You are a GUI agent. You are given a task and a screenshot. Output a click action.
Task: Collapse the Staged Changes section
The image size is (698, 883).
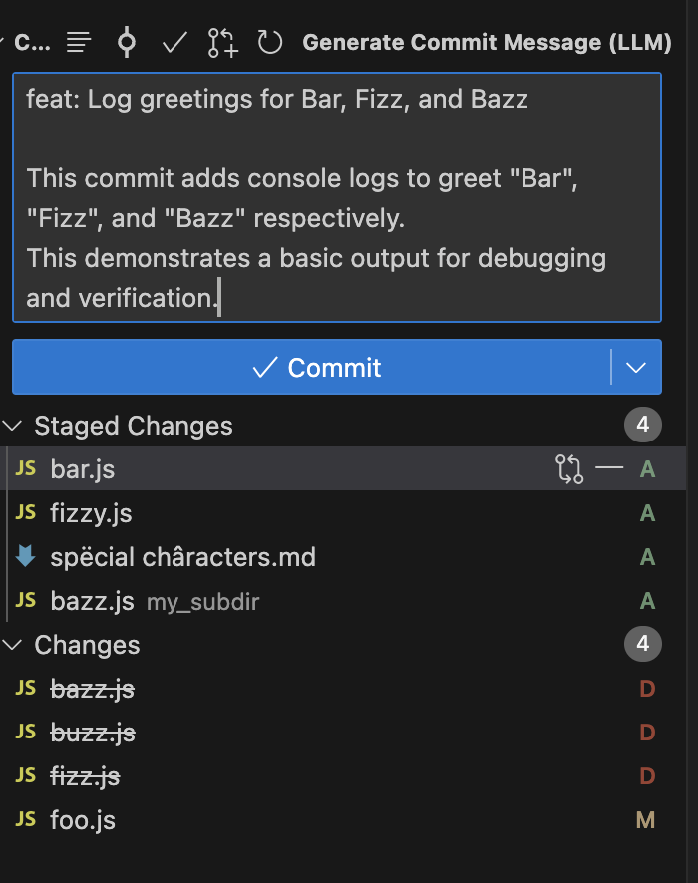click(13, 424)
